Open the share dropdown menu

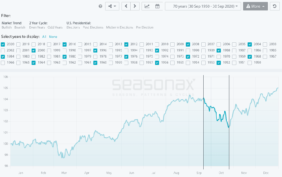coord(112,6)
